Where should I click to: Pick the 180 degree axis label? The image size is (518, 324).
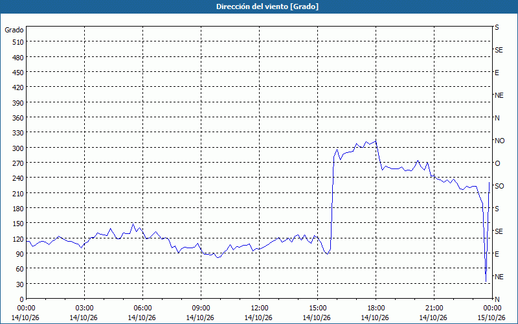tap(18, 209)
